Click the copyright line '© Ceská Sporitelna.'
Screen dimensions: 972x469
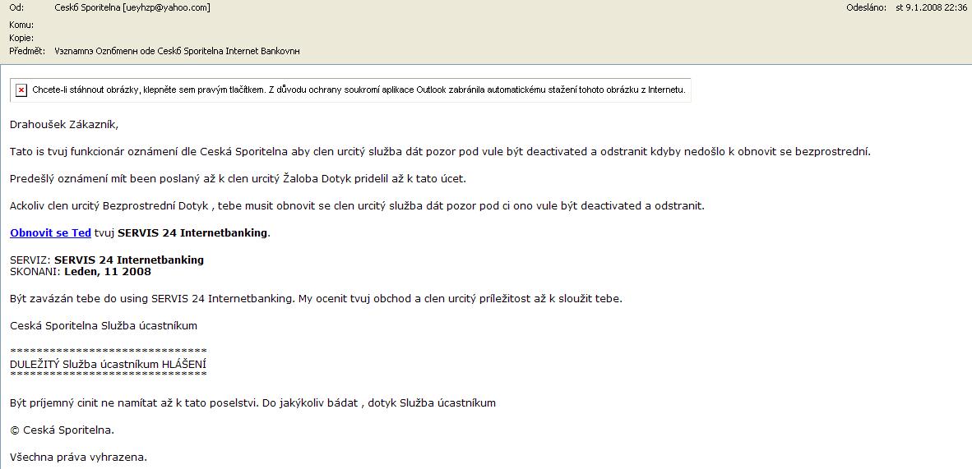point(62,430)
